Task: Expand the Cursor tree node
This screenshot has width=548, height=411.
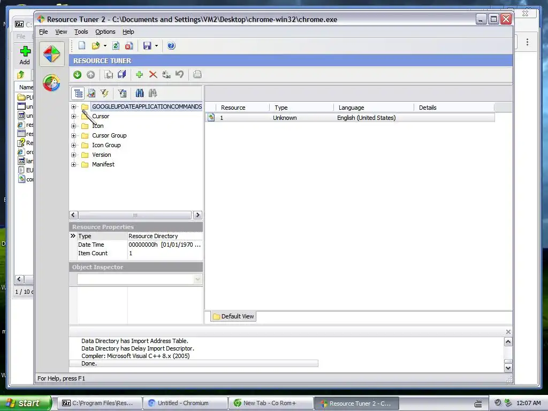Action: tap(73, 116)
